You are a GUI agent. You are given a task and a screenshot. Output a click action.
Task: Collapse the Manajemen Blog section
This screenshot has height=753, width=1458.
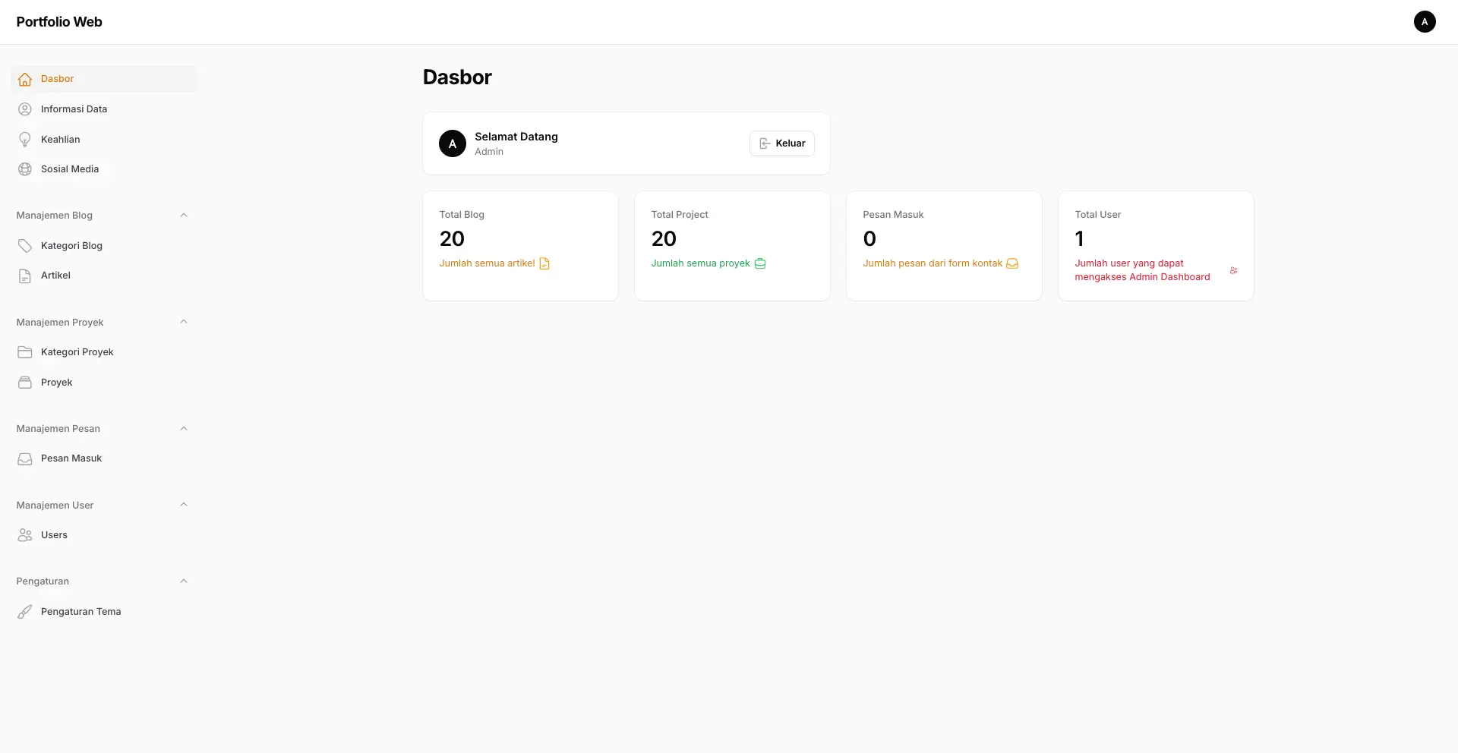click(184, 215)
